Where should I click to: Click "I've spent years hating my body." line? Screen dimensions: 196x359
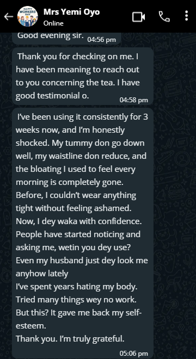coord(76,287)
